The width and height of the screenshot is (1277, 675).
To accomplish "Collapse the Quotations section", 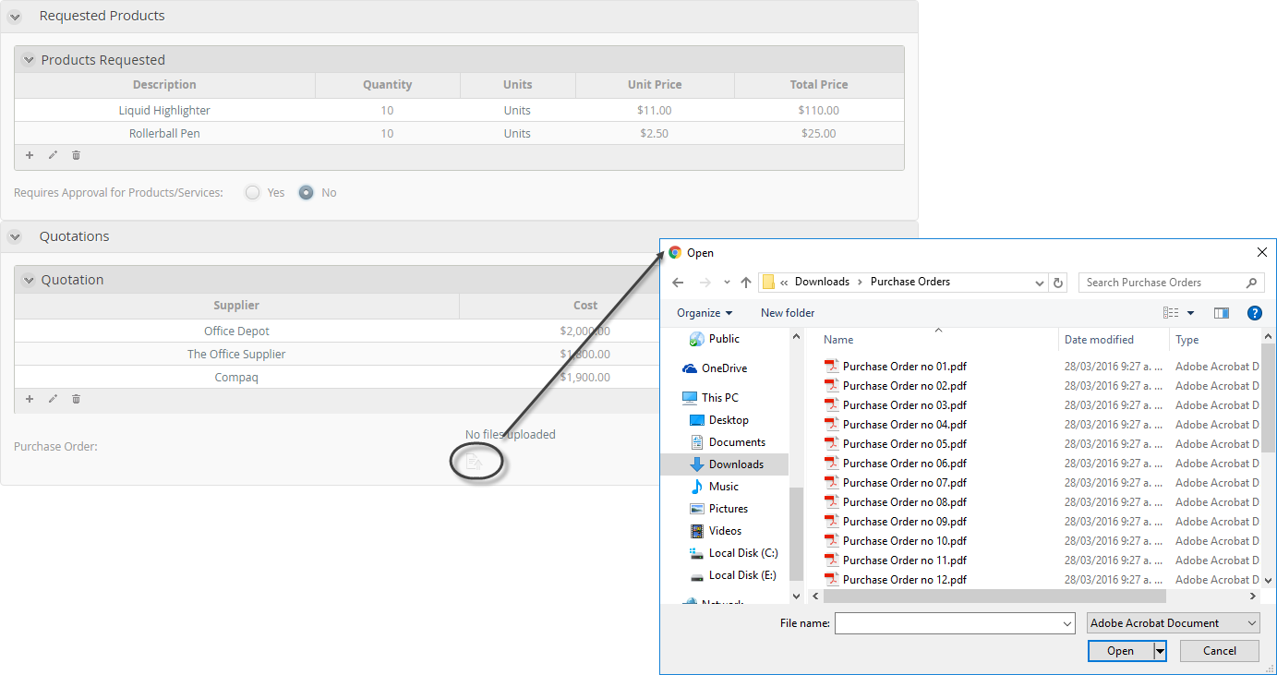I will (15, 236).
